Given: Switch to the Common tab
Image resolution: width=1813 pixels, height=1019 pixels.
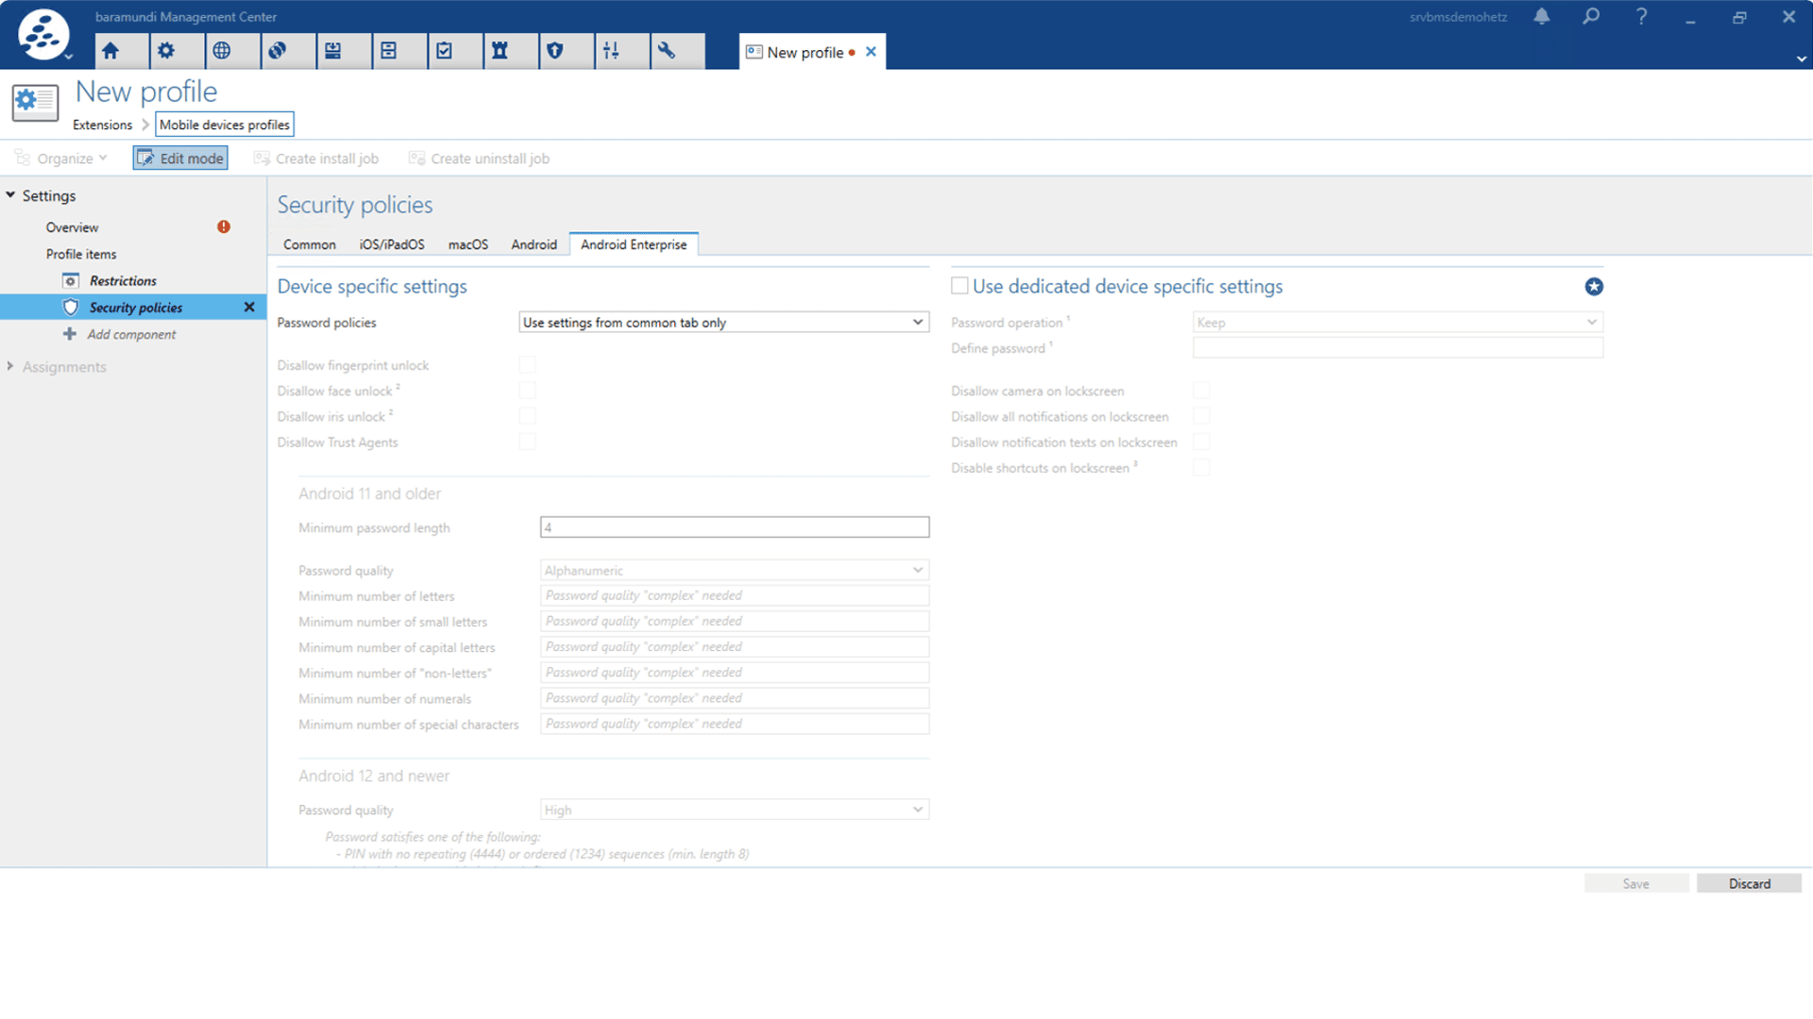Looking at the screenshot, I should 309,244.
